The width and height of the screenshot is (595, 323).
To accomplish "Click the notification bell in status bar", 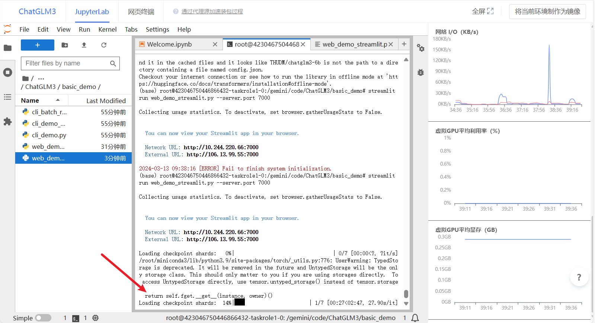I will coord(415,318).
